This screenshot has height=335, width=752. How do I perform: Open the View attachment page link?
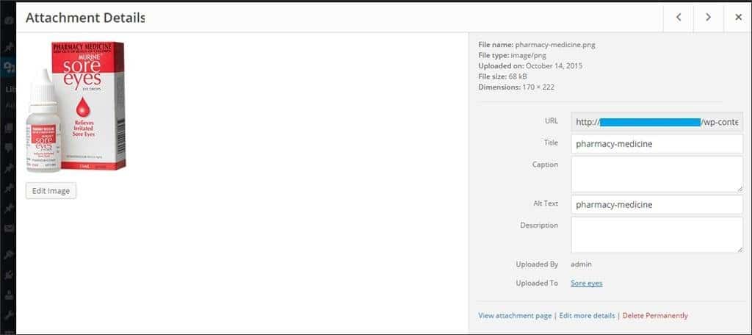[515, 315]
